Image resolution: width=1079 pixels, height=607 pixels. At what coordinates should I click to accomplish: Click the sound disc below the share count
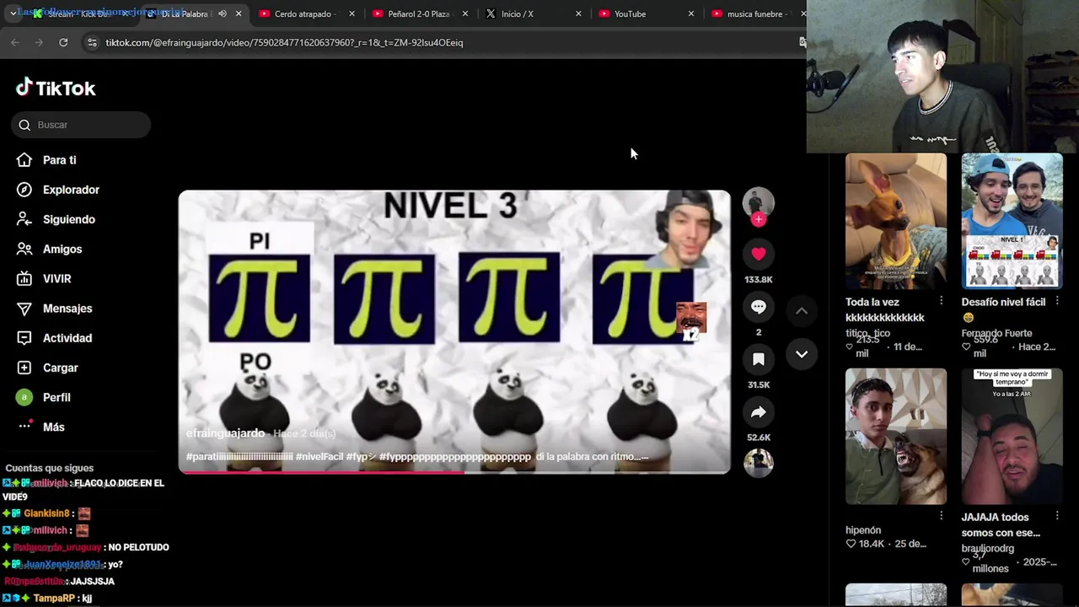point(758,463)
